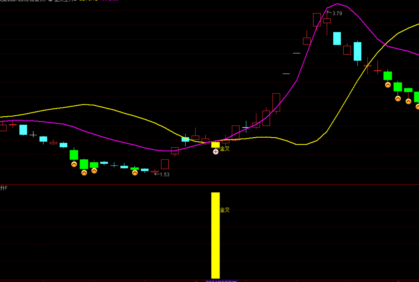The image size is (419, 282).
Task: Click the gray circle icon in the header
Action: click(x=51, y=1)
